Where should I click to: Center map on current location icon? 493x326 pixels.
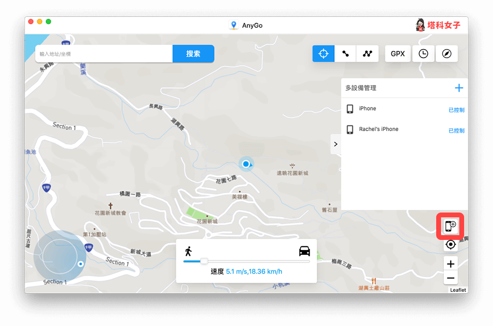pyautogui.click(x=451, y=245)
